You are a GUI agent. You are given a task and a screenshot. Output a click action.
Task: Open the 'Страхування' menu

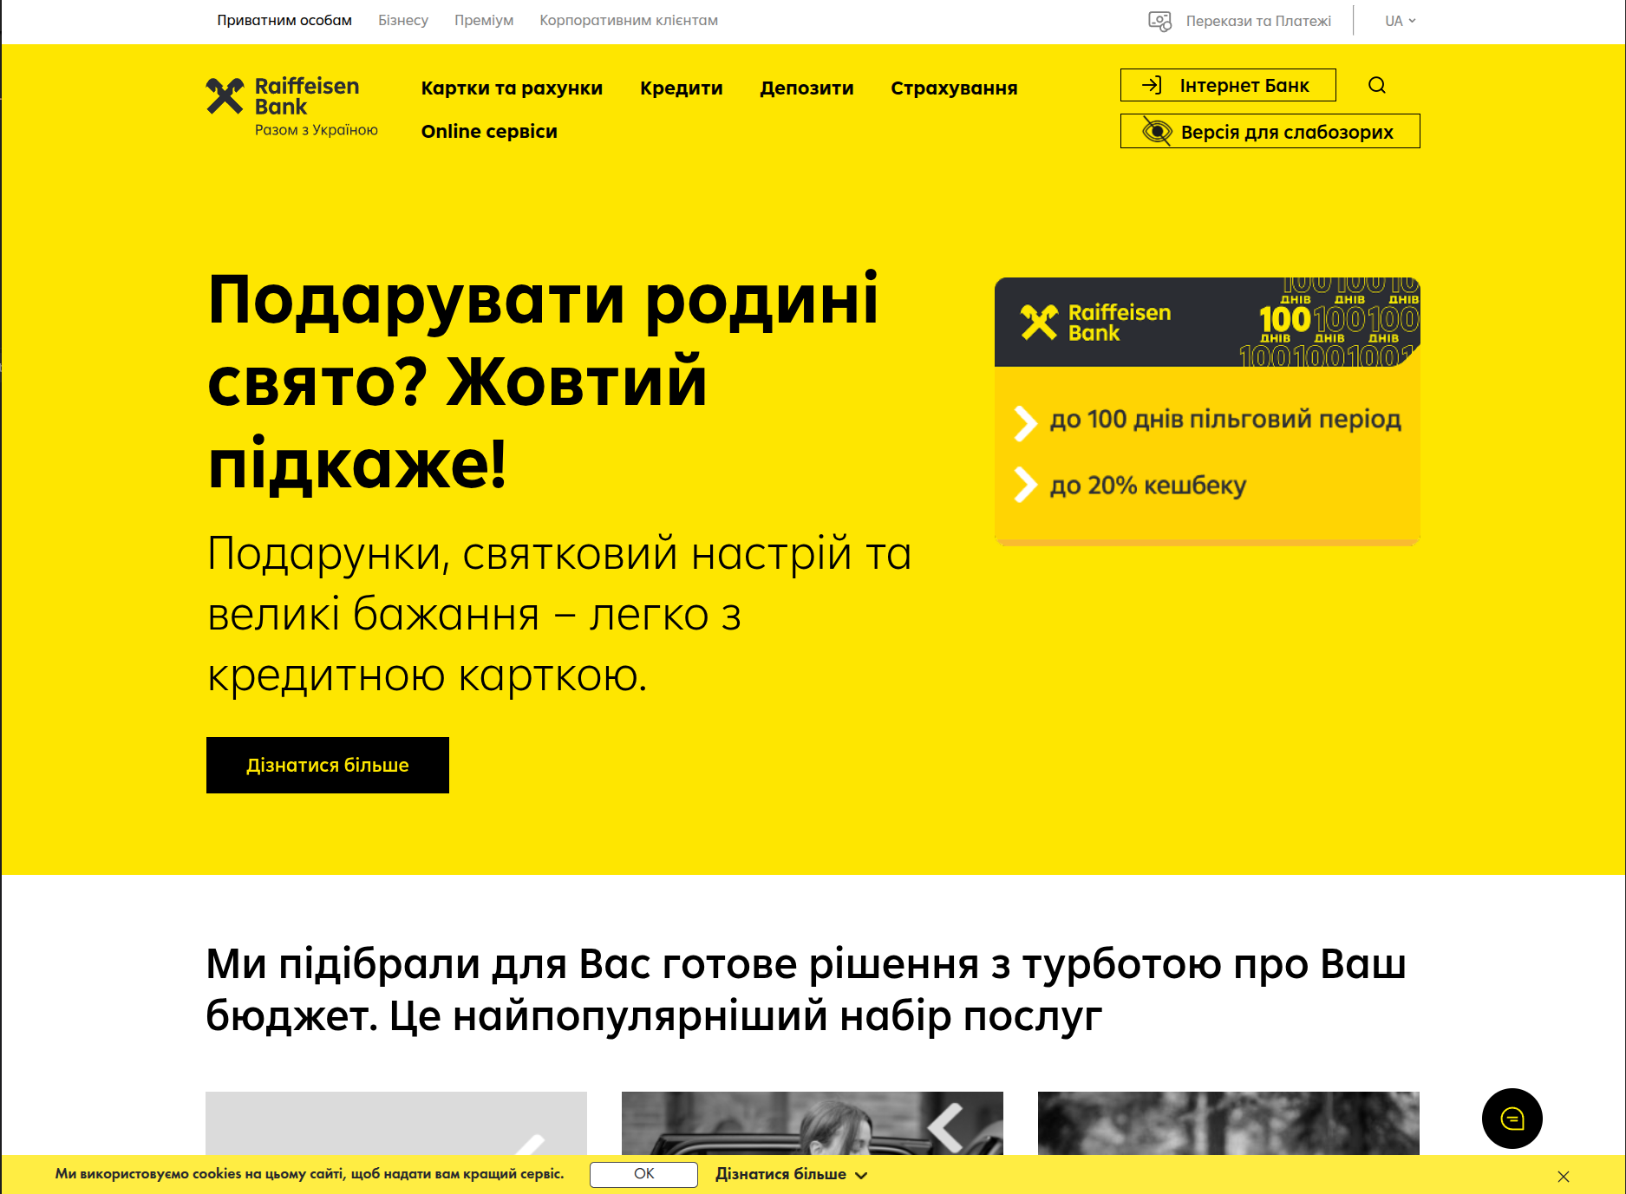(954, 88)
